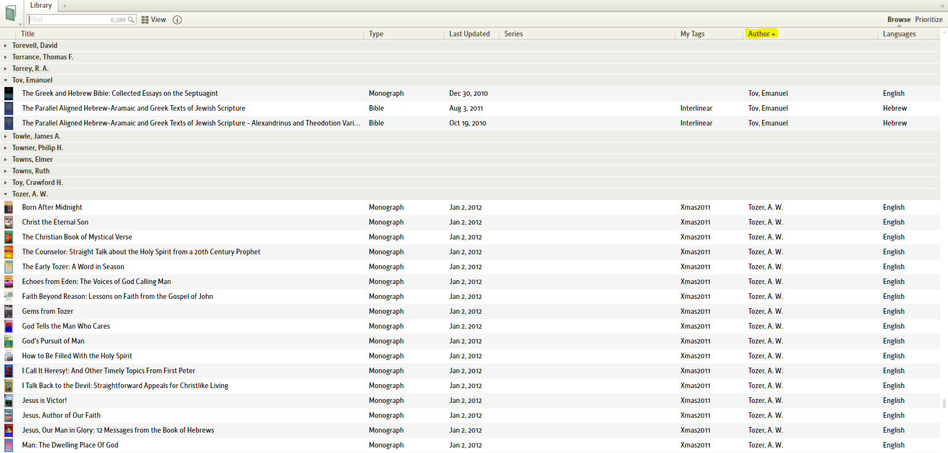Click the Interlinear tag dated Oct 19, 2010
948x453 pixels.
tap(696, 123)
